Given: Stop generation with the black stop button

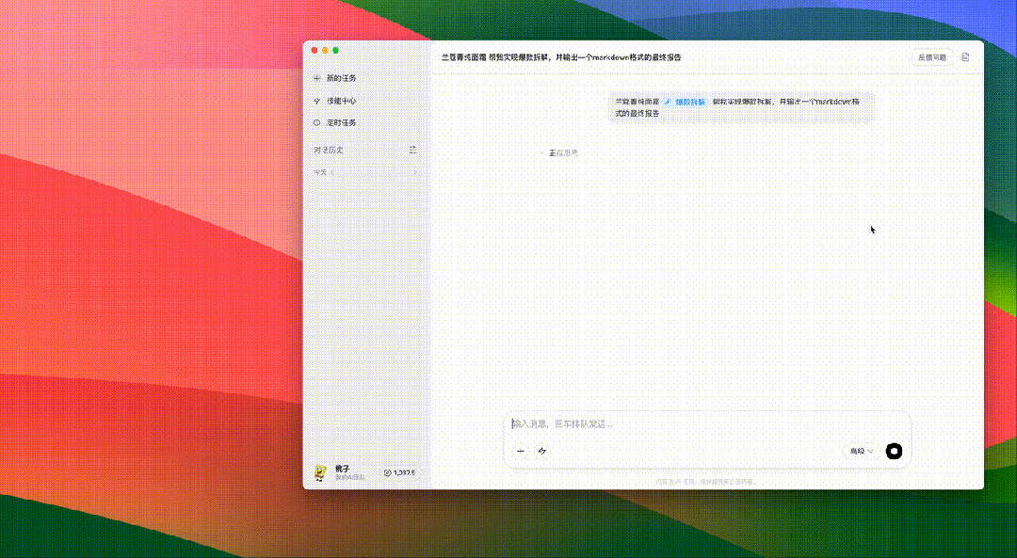Looking at the screenshot, I should click(895, 451).
